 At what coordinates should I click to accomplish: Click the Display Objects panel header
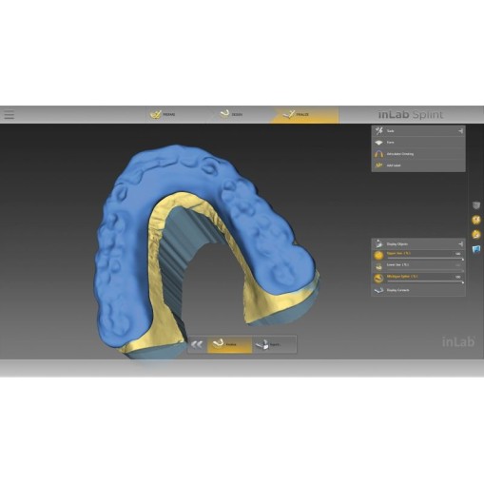418,244
